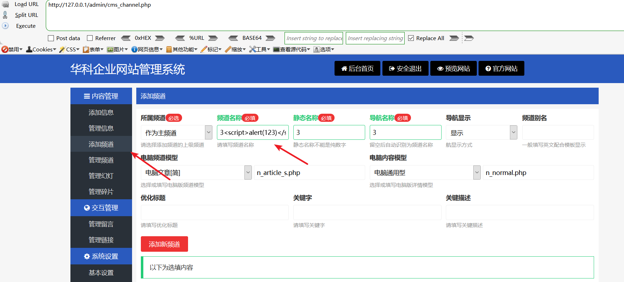Click left arrow before 0xHEX
624x282 pixels.
(126, 38)
